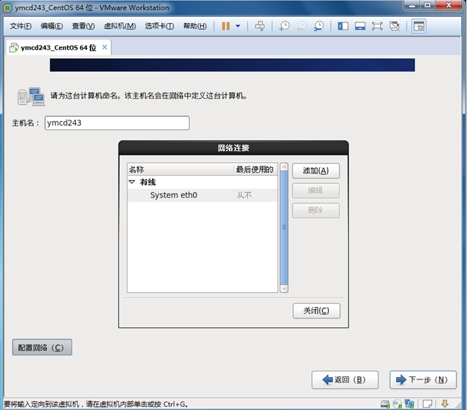Screen dimensions: 467x410
Task: Switch to full screen mode icon
Action: point(377,26)
